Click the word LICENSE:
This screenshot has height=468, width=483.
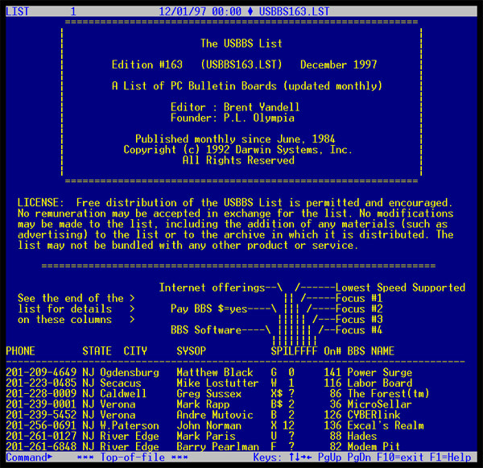coord(41,203)
